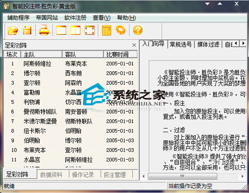Select the 操作记录 bottom tab
The image size is (249, 193).
83,175
